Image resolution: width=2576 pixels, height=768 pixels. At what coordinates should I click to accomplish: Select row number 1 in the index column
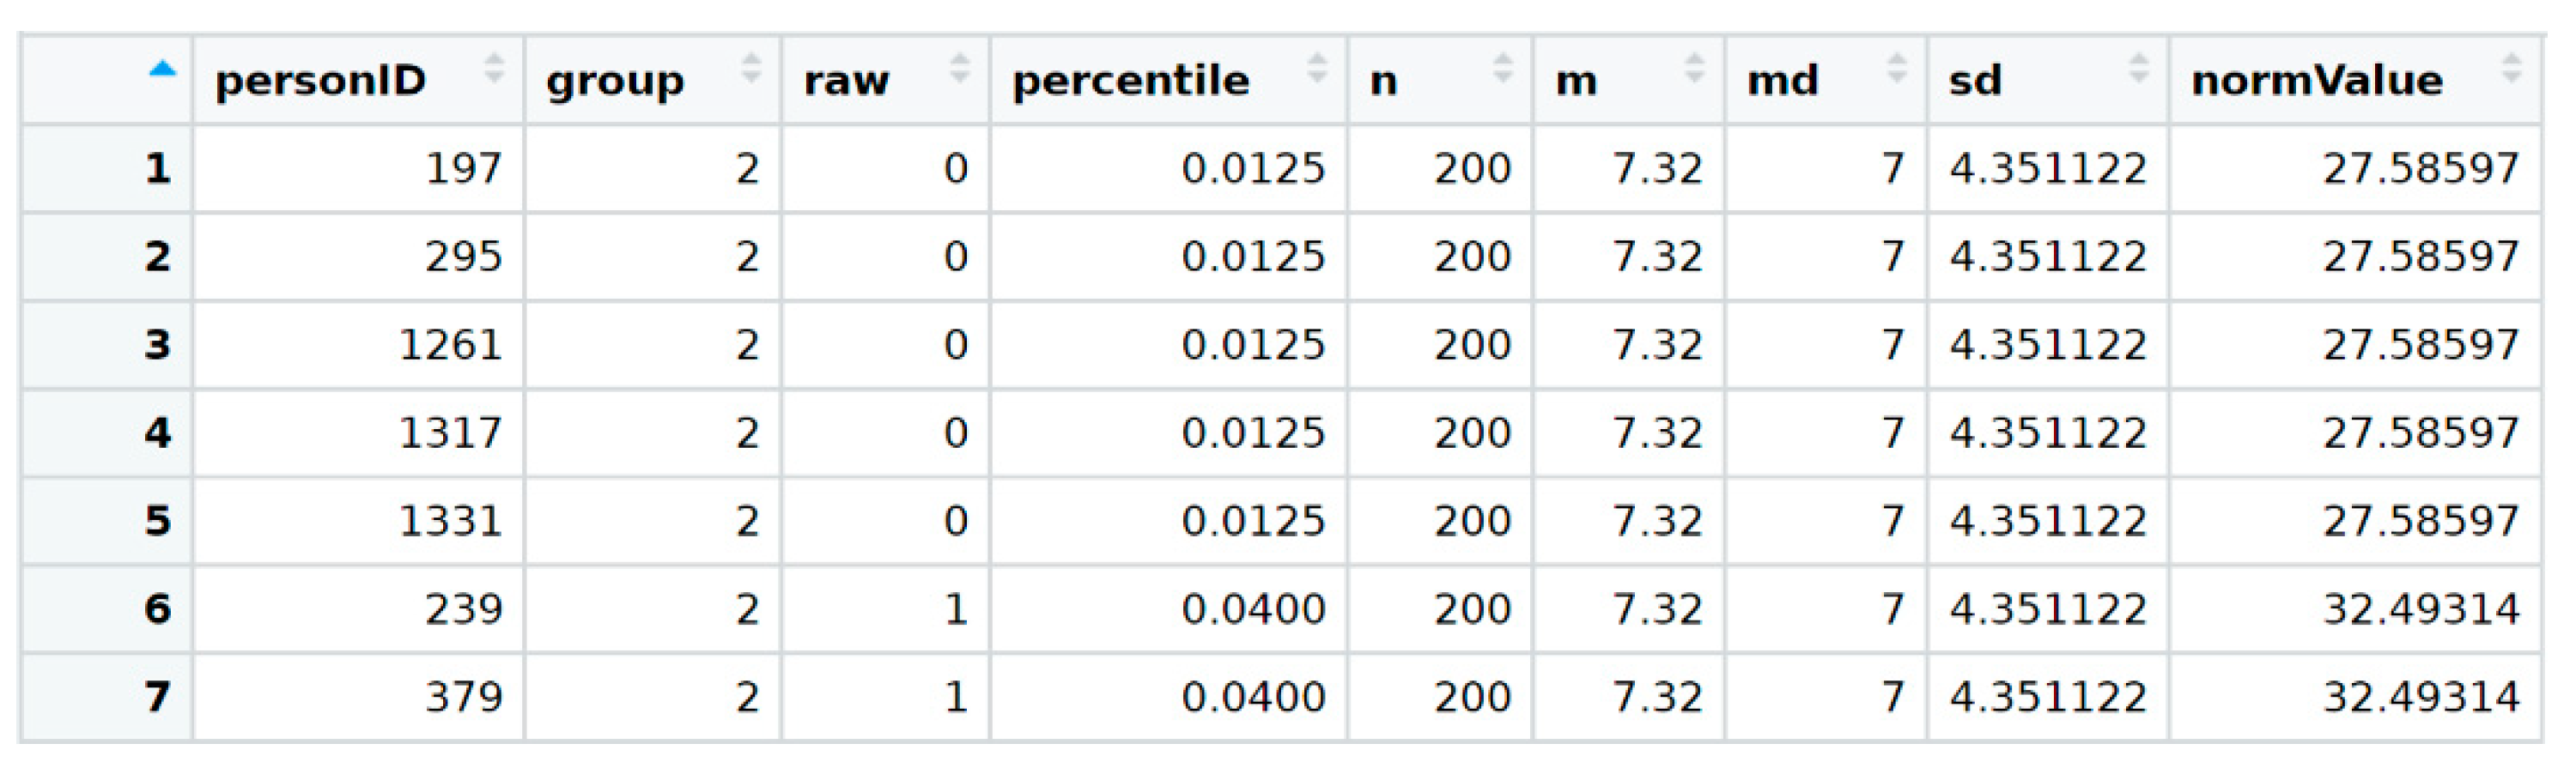pos(157,169)
